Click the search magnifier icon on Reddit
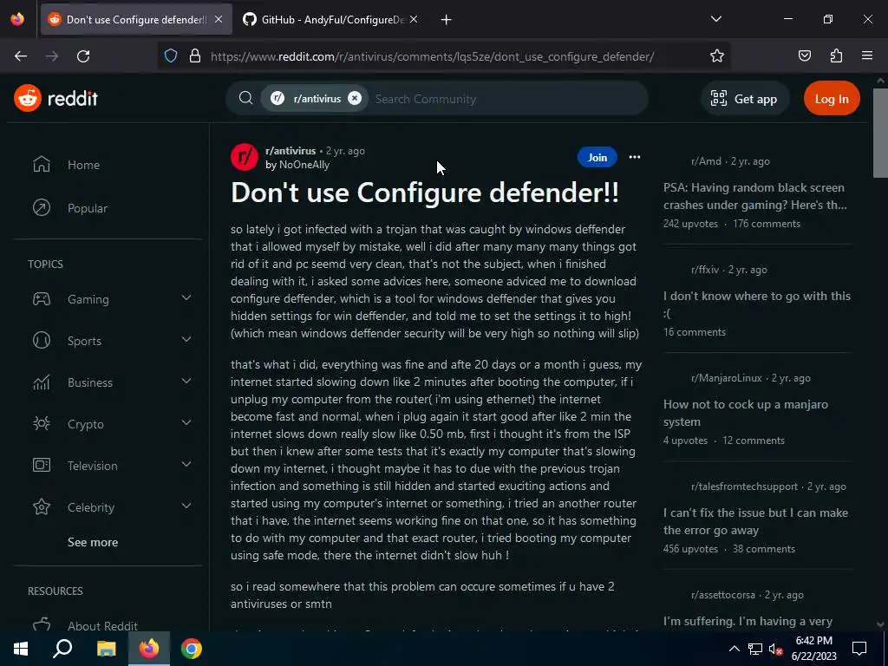The width and height of the screenshot is (888, 666). pyautogui.click(x=245, y=98)
